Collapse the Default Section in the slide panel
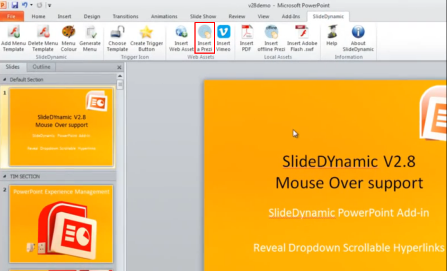 (x=4, y=79)
